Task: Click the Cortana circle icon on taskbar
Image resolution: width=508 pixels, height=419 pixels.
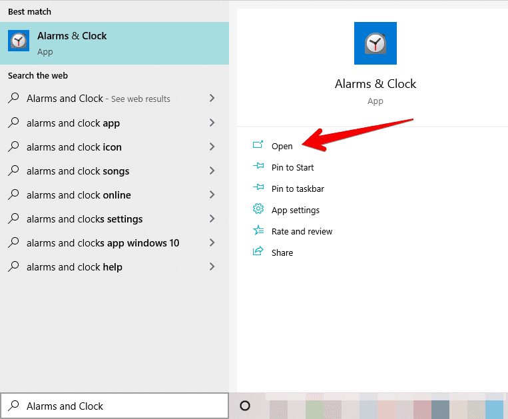Action: point(245,406)
